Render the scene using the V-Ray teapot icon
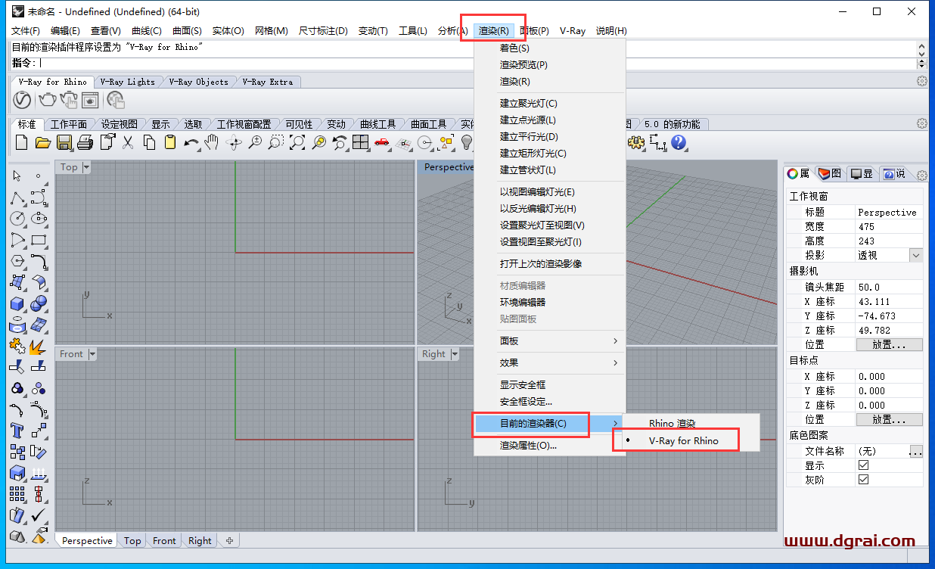Viewport: 935px width, 569px height. tap(47, 99)
